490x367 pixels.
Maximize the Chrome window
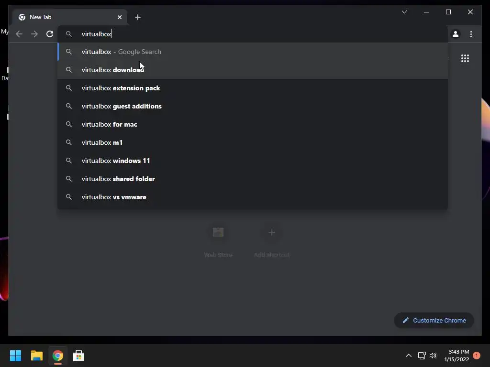tap(448, 12)
